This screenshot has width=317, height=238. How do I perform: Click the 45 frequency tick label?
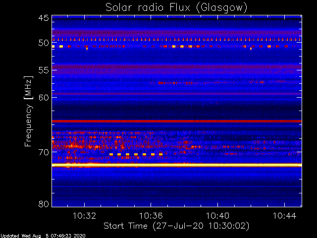coord(44,18)
